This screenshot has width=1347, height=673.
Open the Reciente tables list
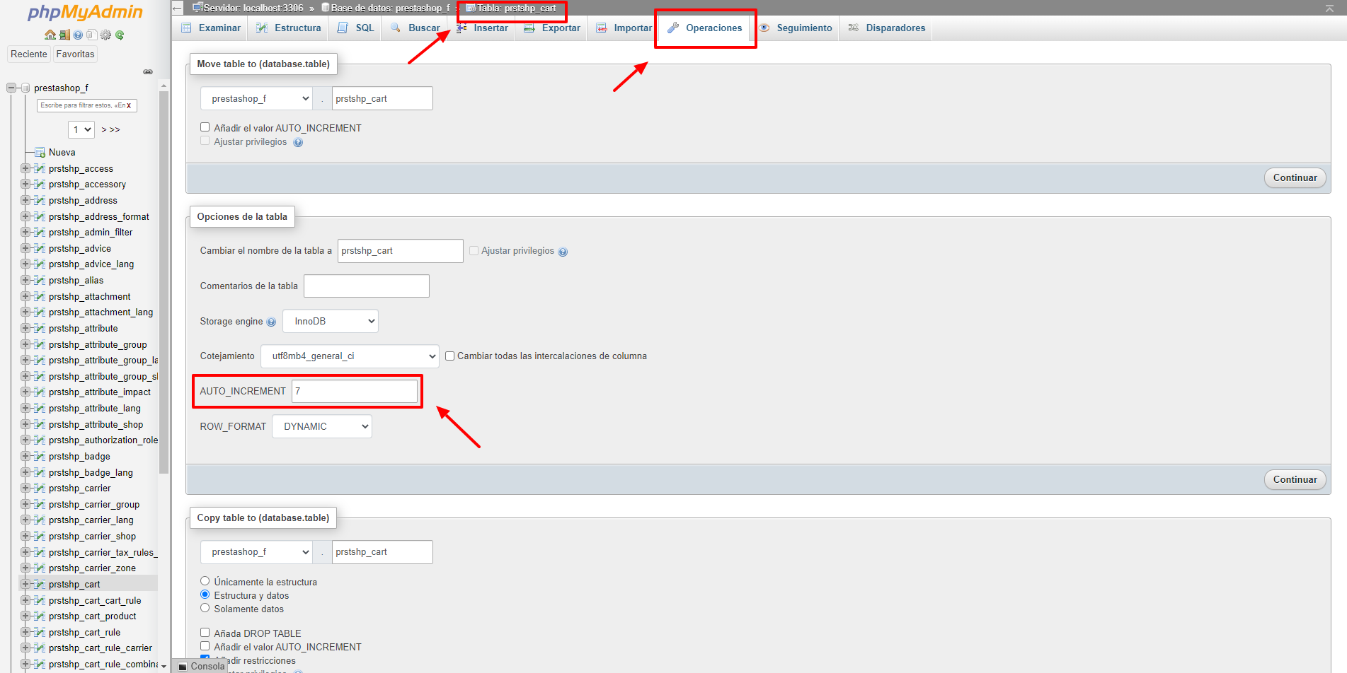pos(29,54)
